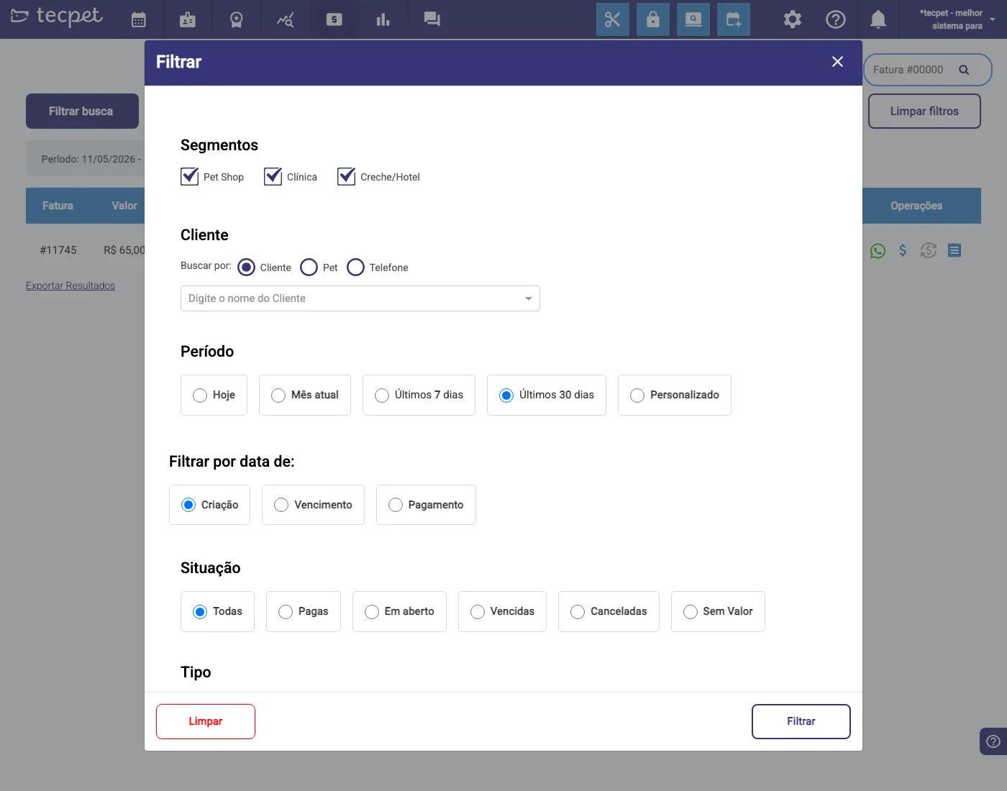The image size is (1007, 791).
Task: Select search by Cliente radio button
Action: 246,268
